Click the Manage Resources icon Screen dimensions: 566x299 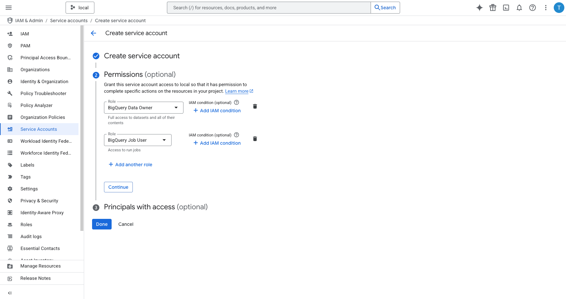(x=10, y=266)
